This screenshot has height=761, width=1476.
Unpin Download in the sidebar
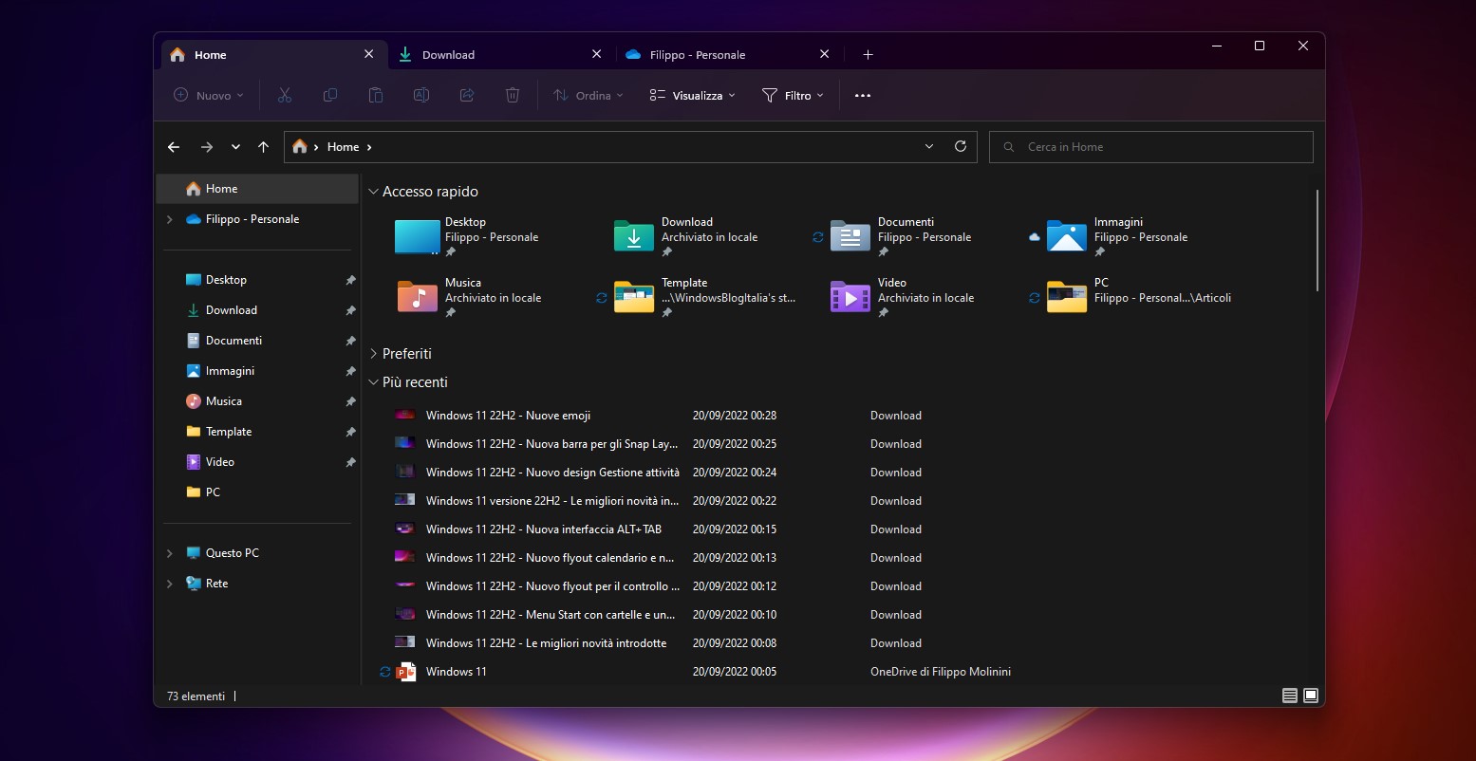click(x=350, y=310)
